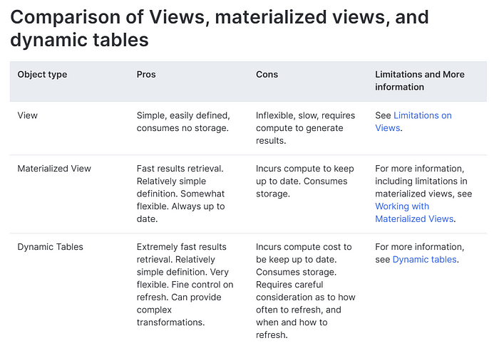Click the Object type column header
Image resolution: width=499 pixels, height=353 pixels.
click(42, 74)
